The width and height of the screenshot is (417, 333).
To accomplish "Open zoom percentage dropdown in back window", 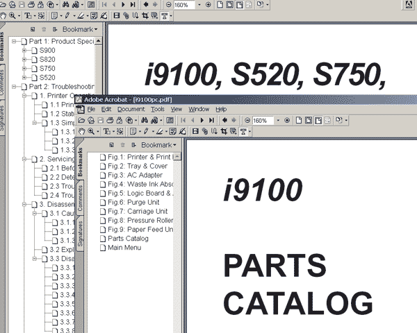I will click(199, 5).
